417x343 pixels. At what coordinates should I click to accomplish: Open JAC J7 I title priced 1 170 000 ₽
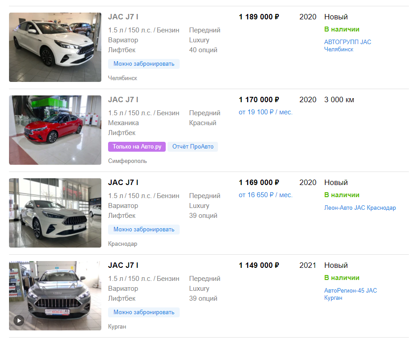click(123, 100)
